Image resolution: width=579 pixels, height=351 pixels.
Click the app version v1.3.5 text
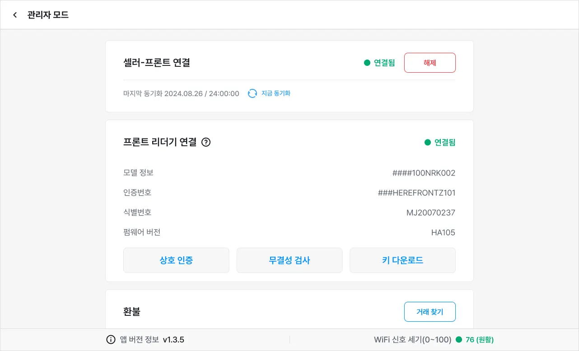[x=173, y=340]
